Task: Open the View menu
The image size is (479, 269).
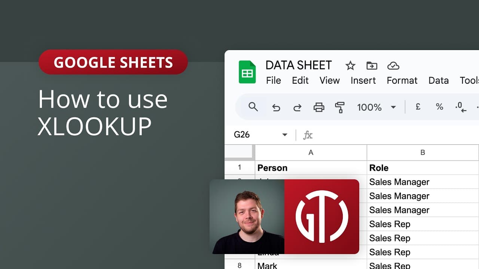Action: point(330,80)
